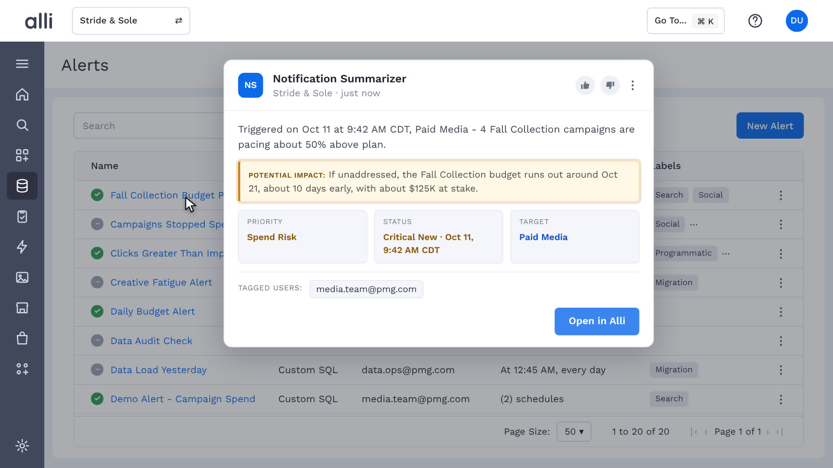Click the New Alert button
Screen dimensions: 833x468
click(770, 126)
